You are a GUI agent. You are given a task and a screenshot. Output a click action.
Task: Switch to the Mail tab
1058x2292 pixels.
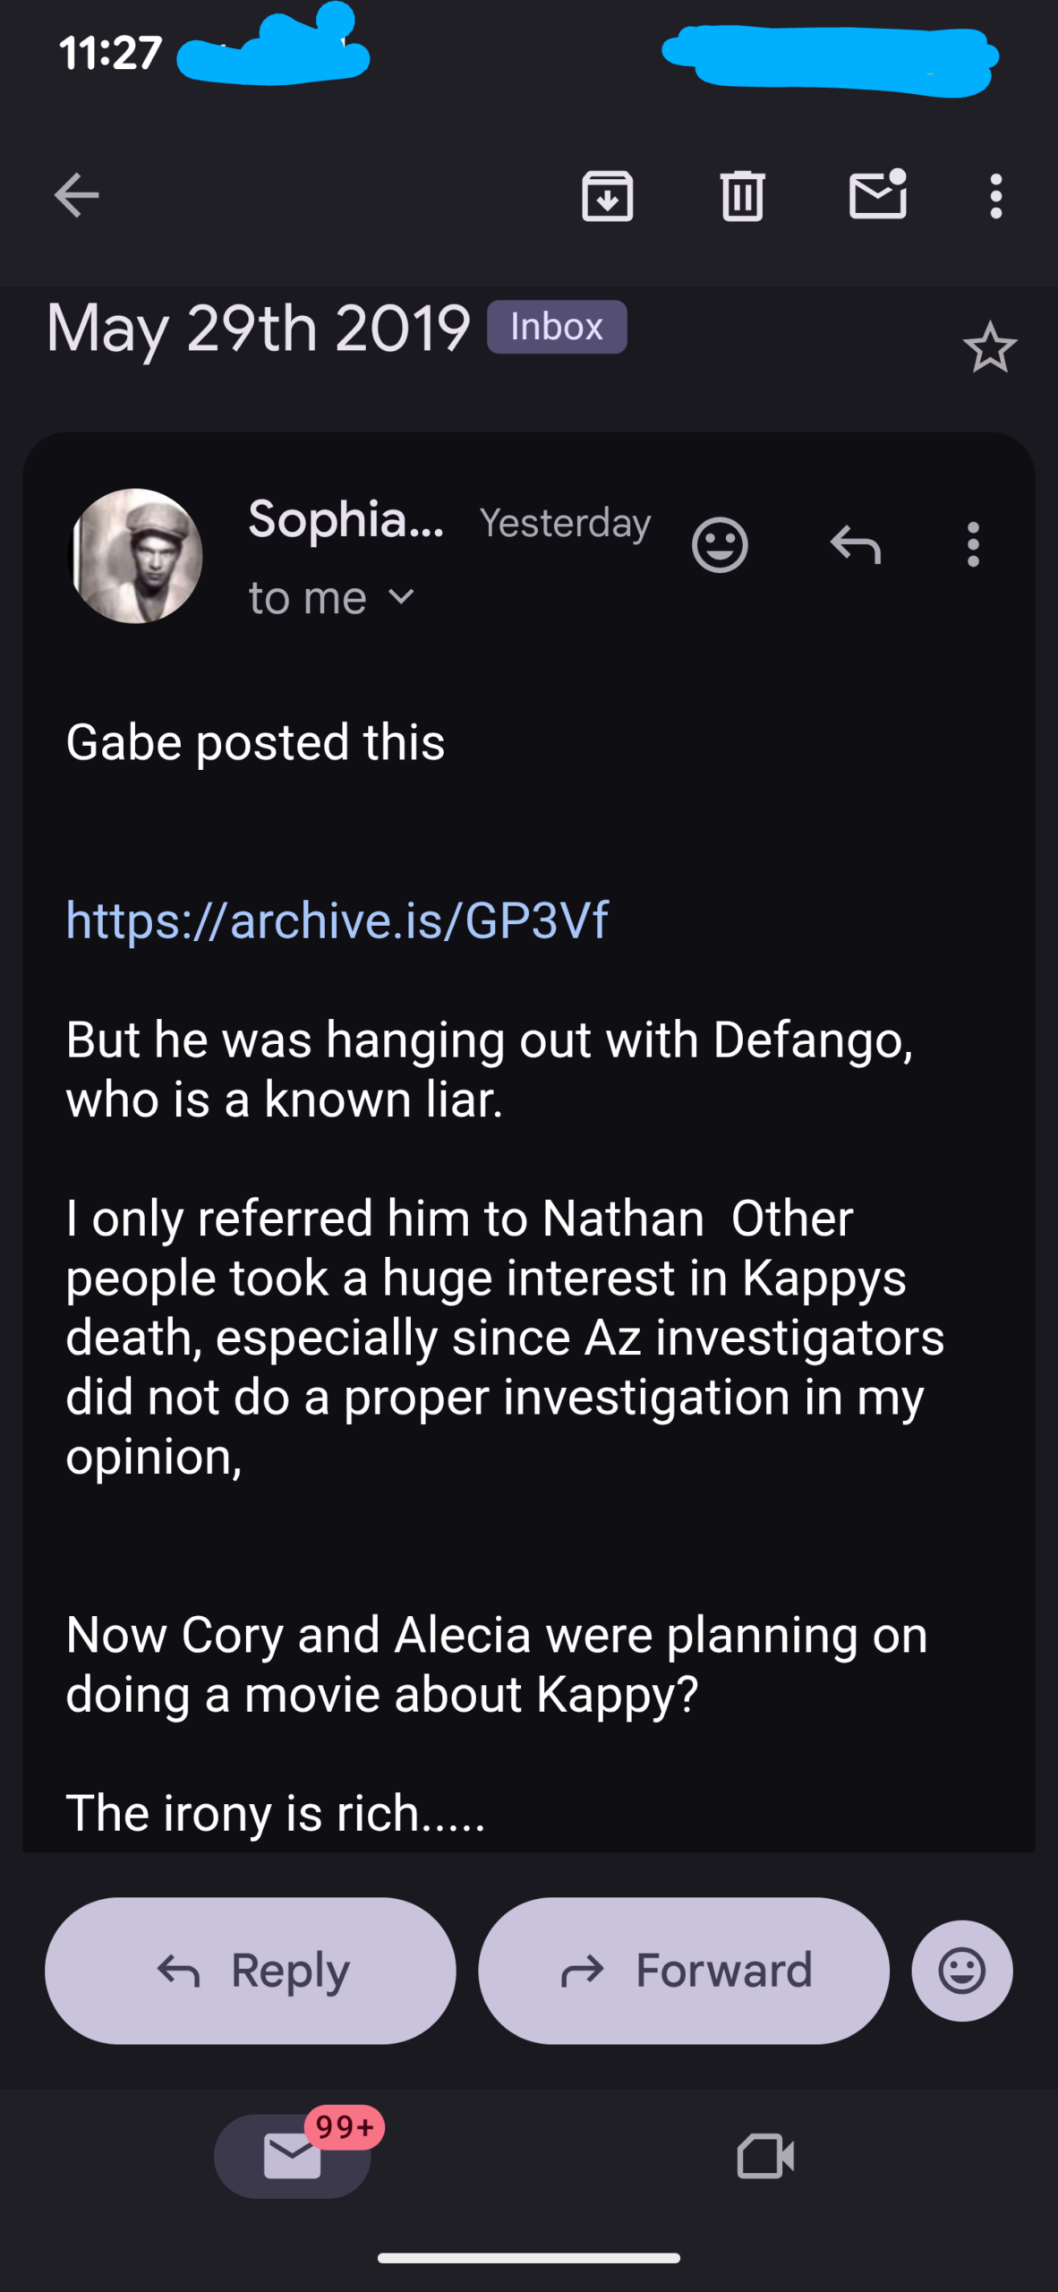coord(293,2155)
